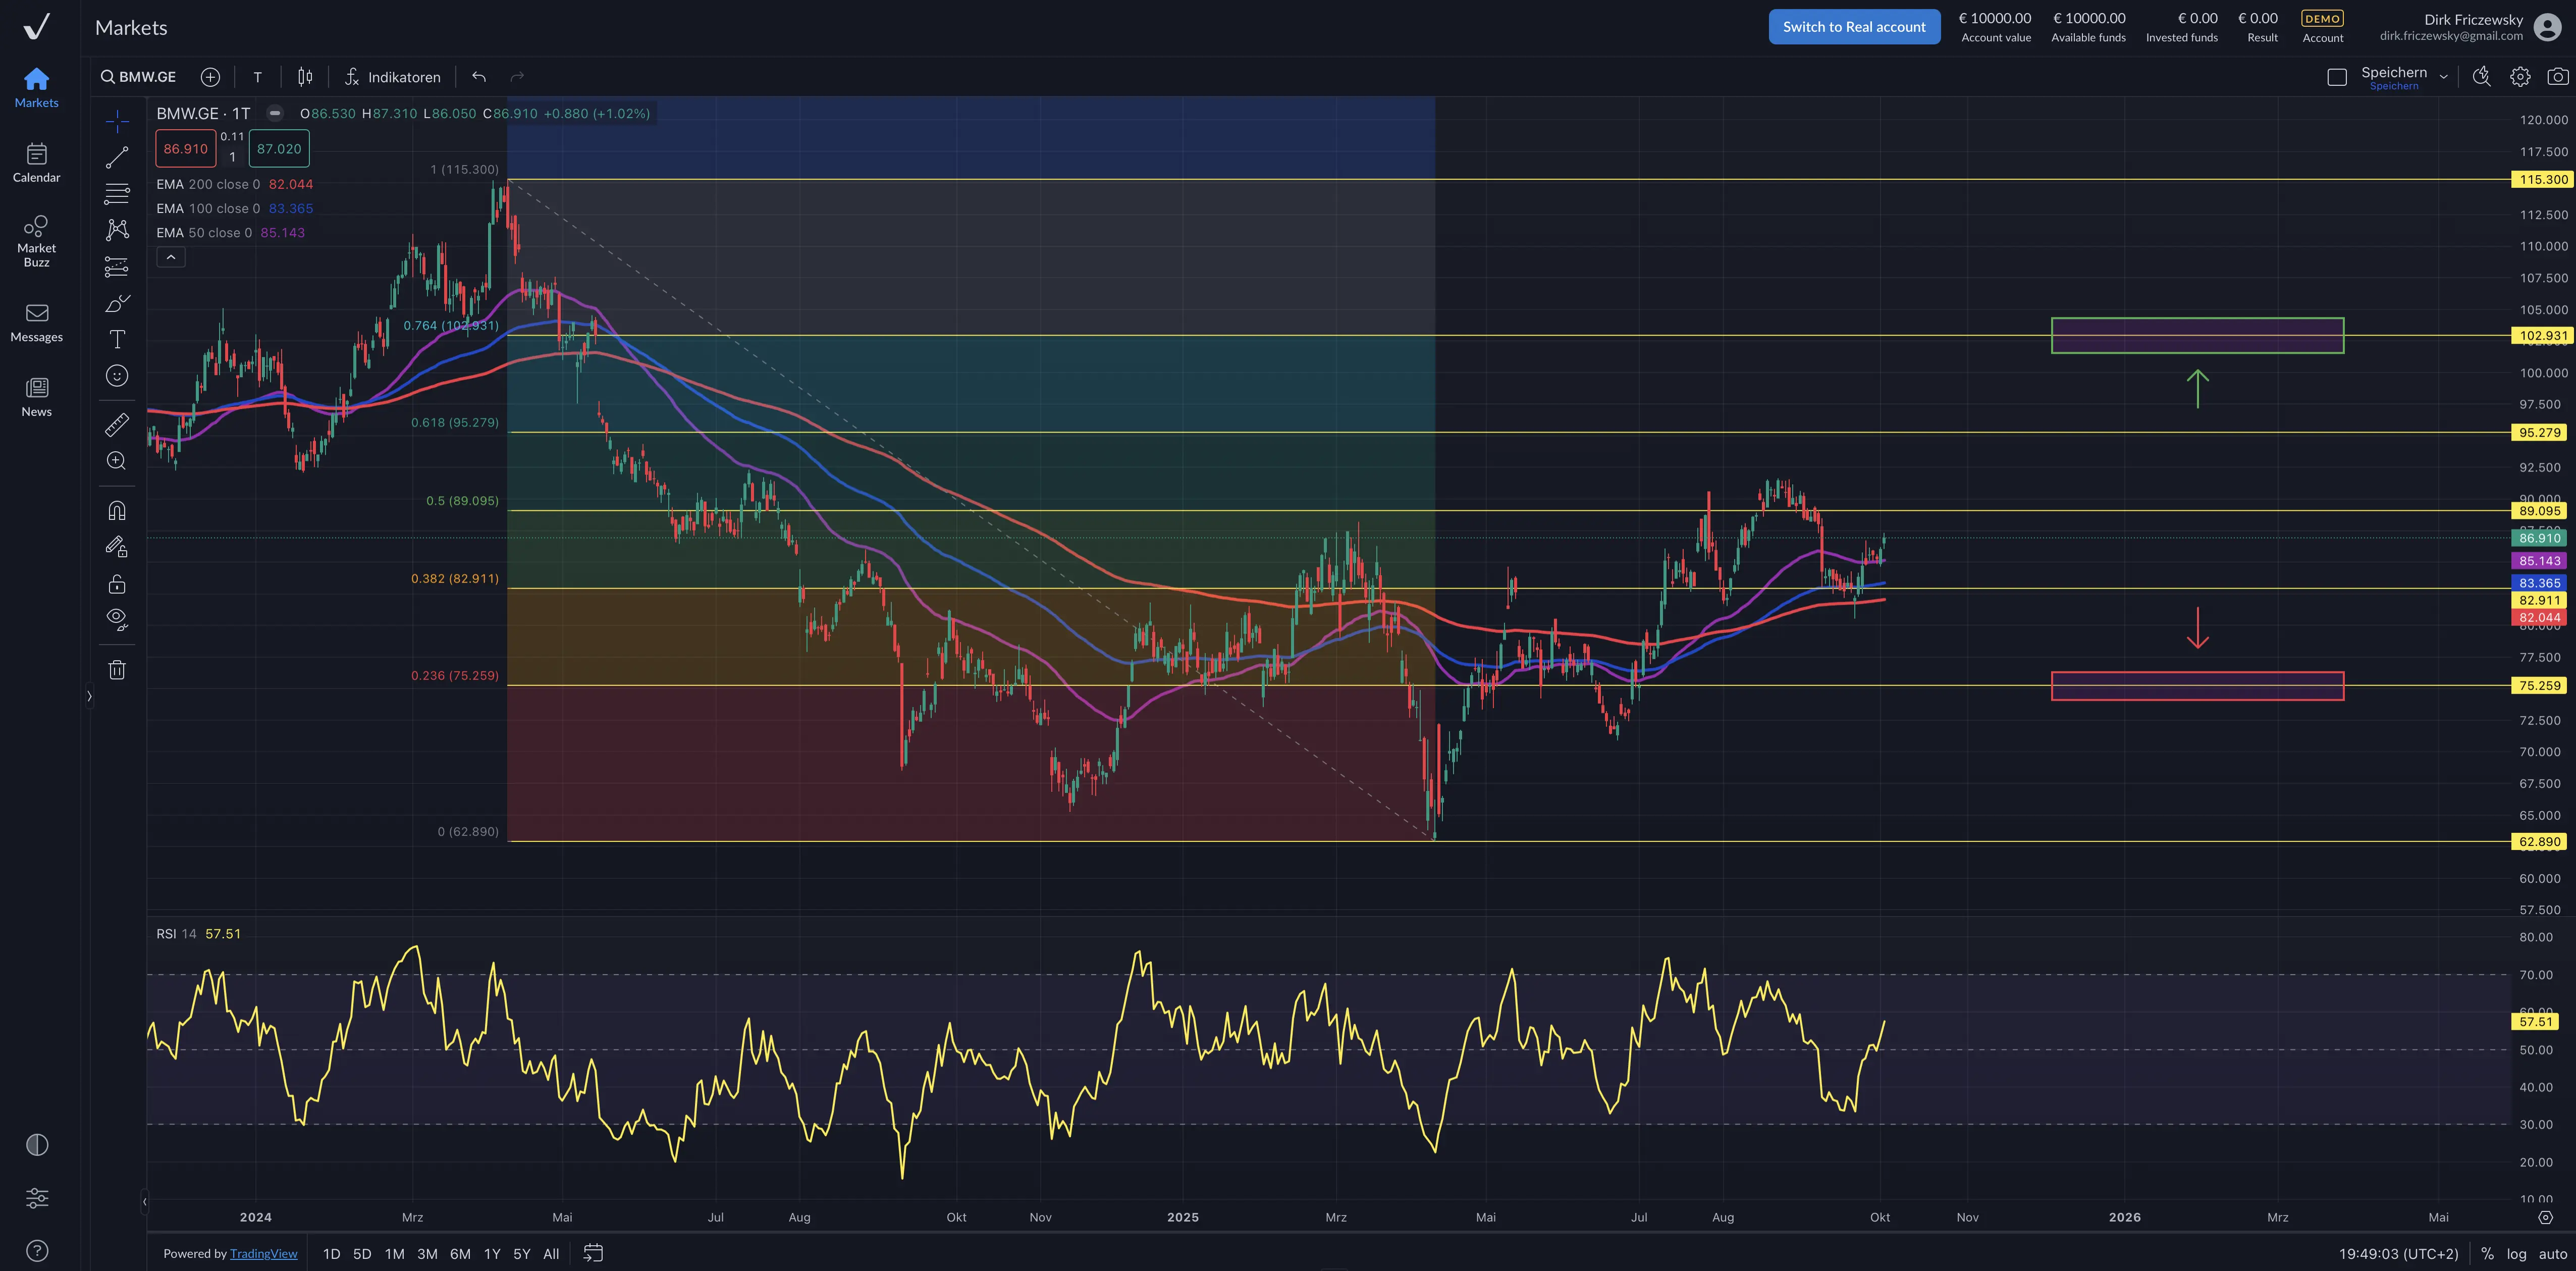Toggle logarithmic scale with log button

[2516, 1253]
